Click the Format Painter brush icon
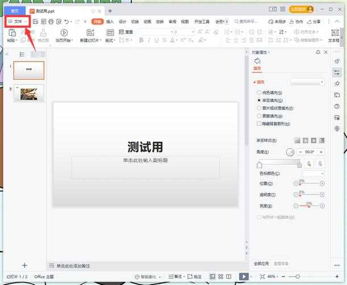Screen dimensions: 347x285 [x=43, y=33]
